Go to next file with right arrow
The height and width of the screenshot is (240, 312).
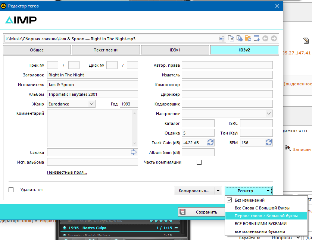coord(274,38)
